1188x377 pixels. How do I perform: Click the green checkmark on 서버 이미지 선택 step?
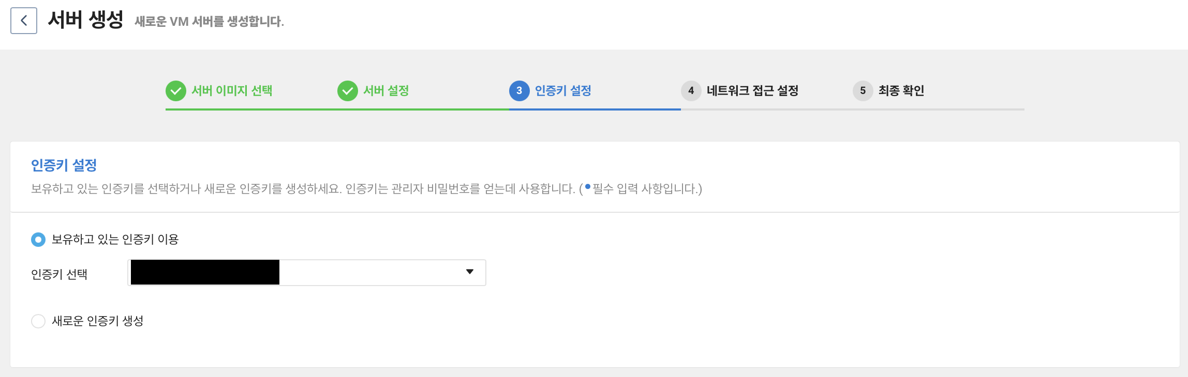pos(176,90)
